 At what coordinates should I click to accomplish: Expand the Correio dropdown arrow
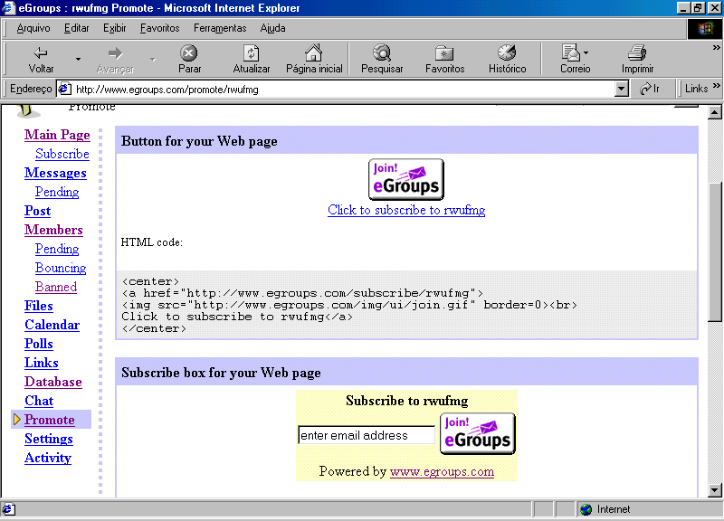[x=586, y=52]
